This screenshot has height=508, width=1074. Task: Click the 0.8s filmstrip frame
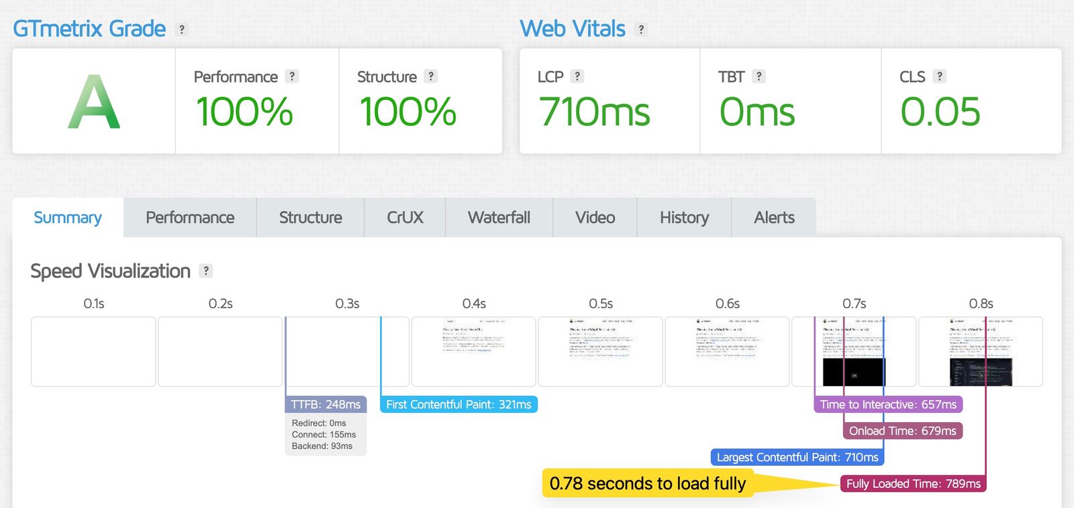pyautogui.click(x=981, y=352)
